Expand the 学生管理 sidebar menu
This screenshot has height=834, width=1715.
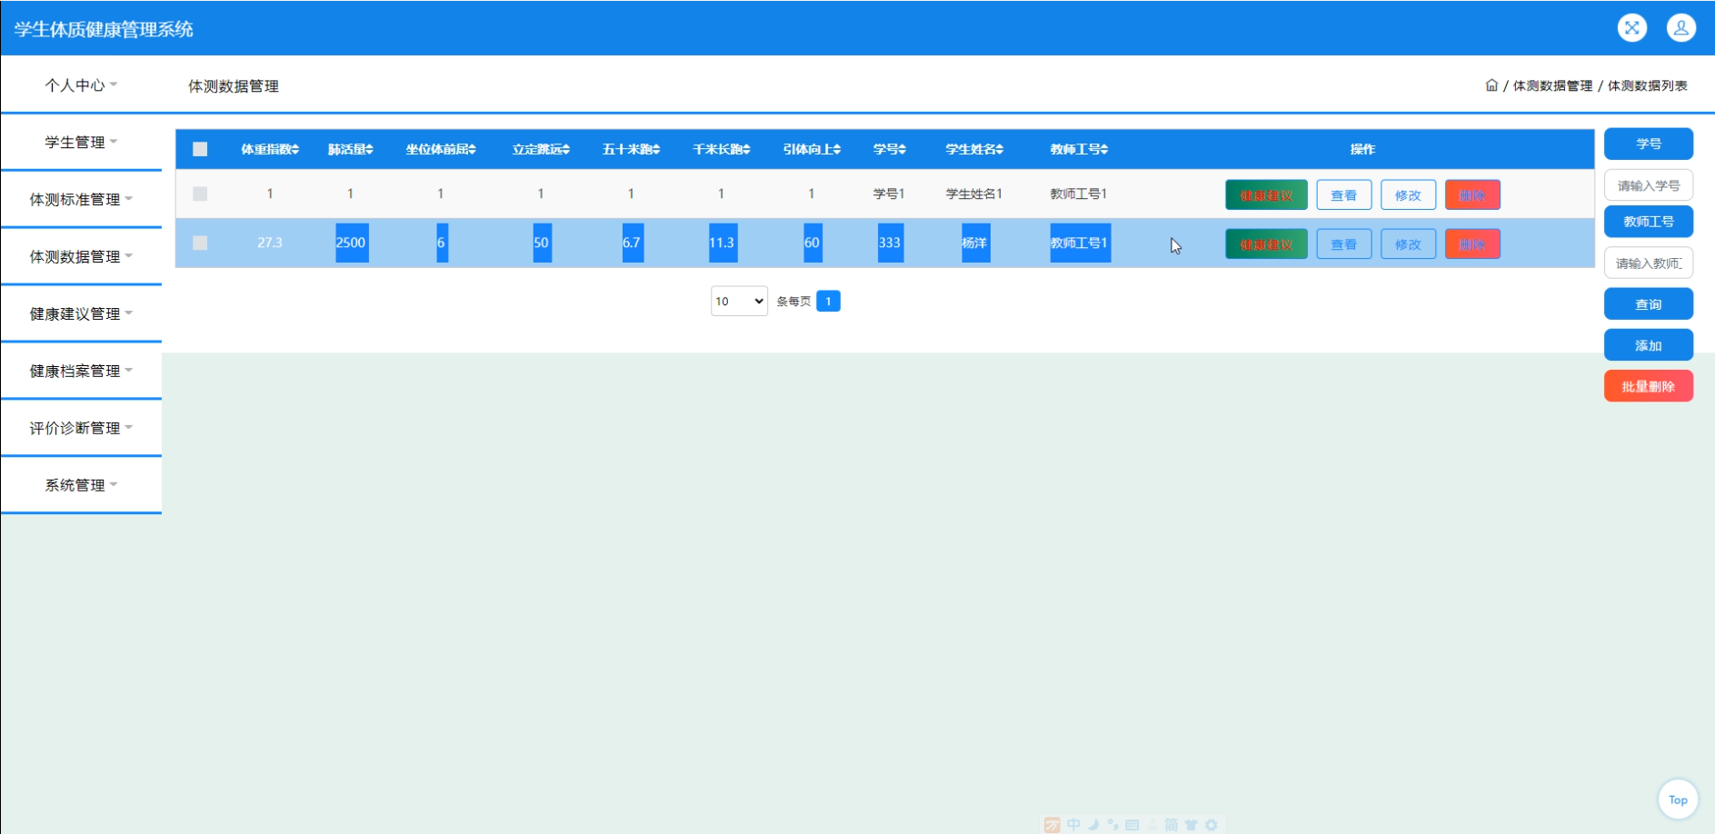click(81, 142)
